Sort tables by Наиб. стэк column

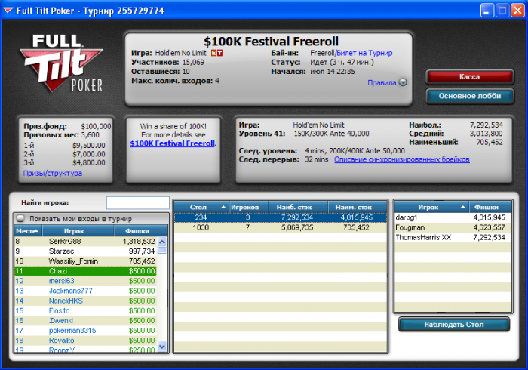click(x=298, y=207)
